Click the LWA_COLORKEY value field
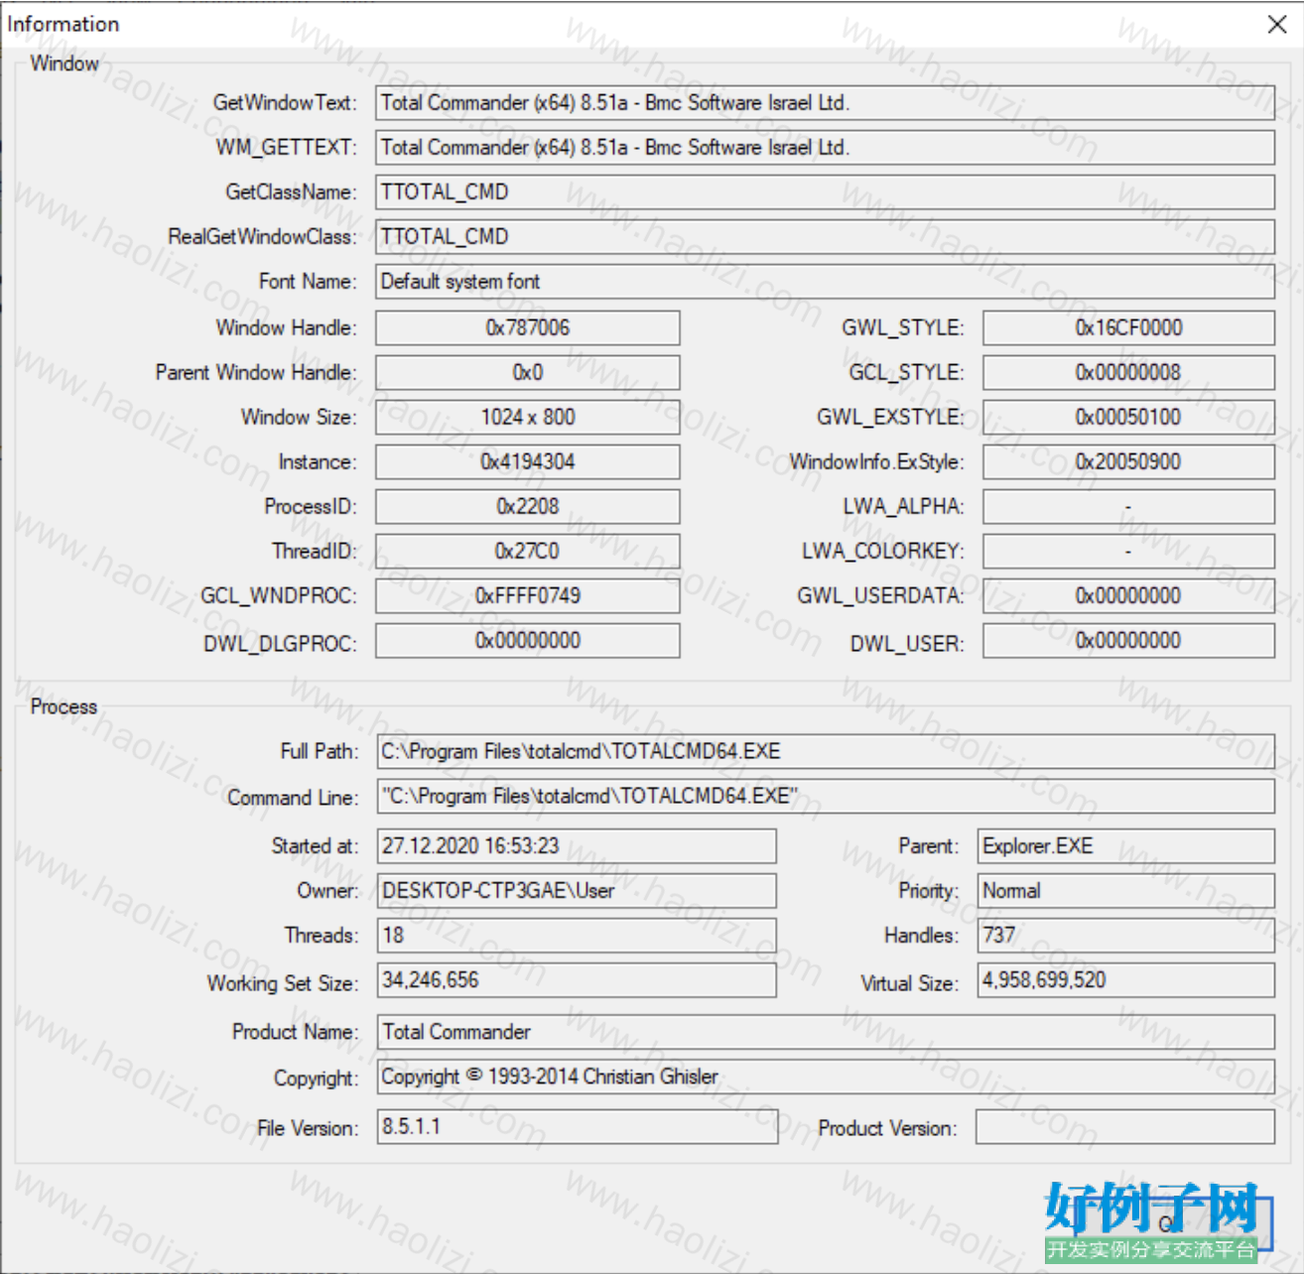The width and height of the screenshot is (1304, 1274). pos(1128,552)
